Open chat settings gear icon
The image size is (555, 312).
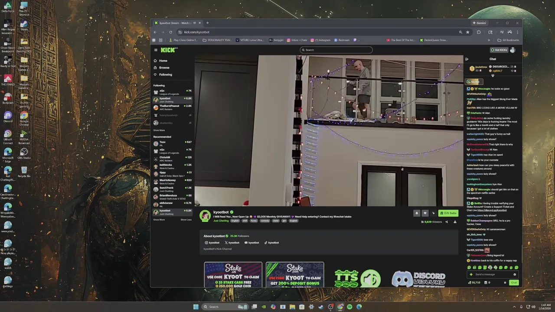(505, 283)
